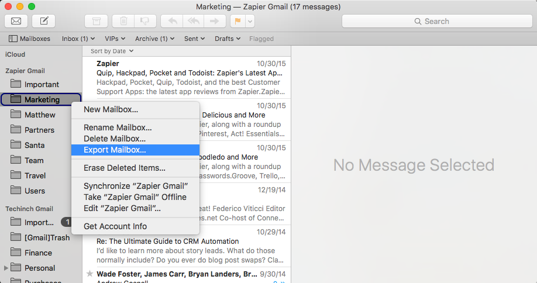537x283 pixels.
Task: Click the Get Mail envelope icon
Action: point(16,21)
